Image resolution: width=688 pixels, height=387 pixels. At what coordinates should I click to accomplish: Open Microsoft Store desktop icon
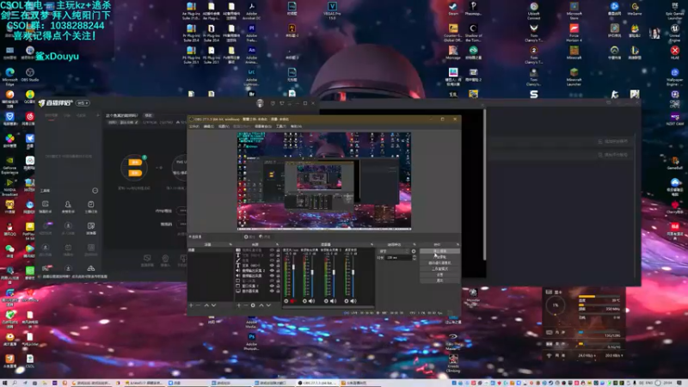[x=574, y=10]
